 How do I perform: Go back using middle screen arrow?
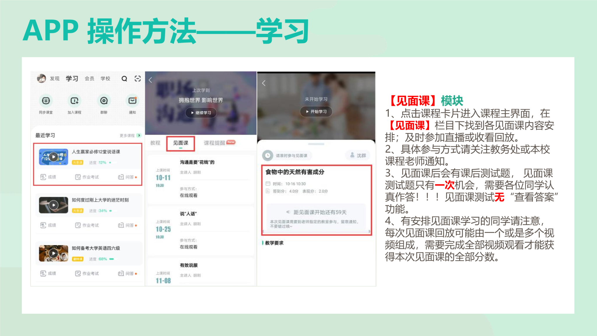tap(150, 80)
